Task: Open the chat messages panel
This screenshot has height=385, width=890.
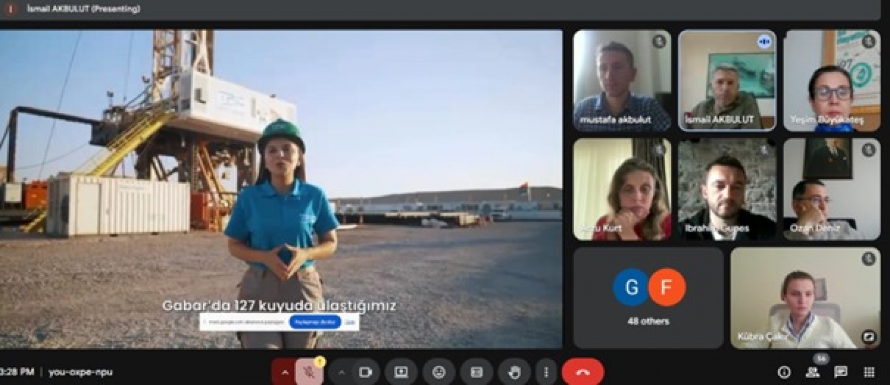Action: tap(840, 372)
